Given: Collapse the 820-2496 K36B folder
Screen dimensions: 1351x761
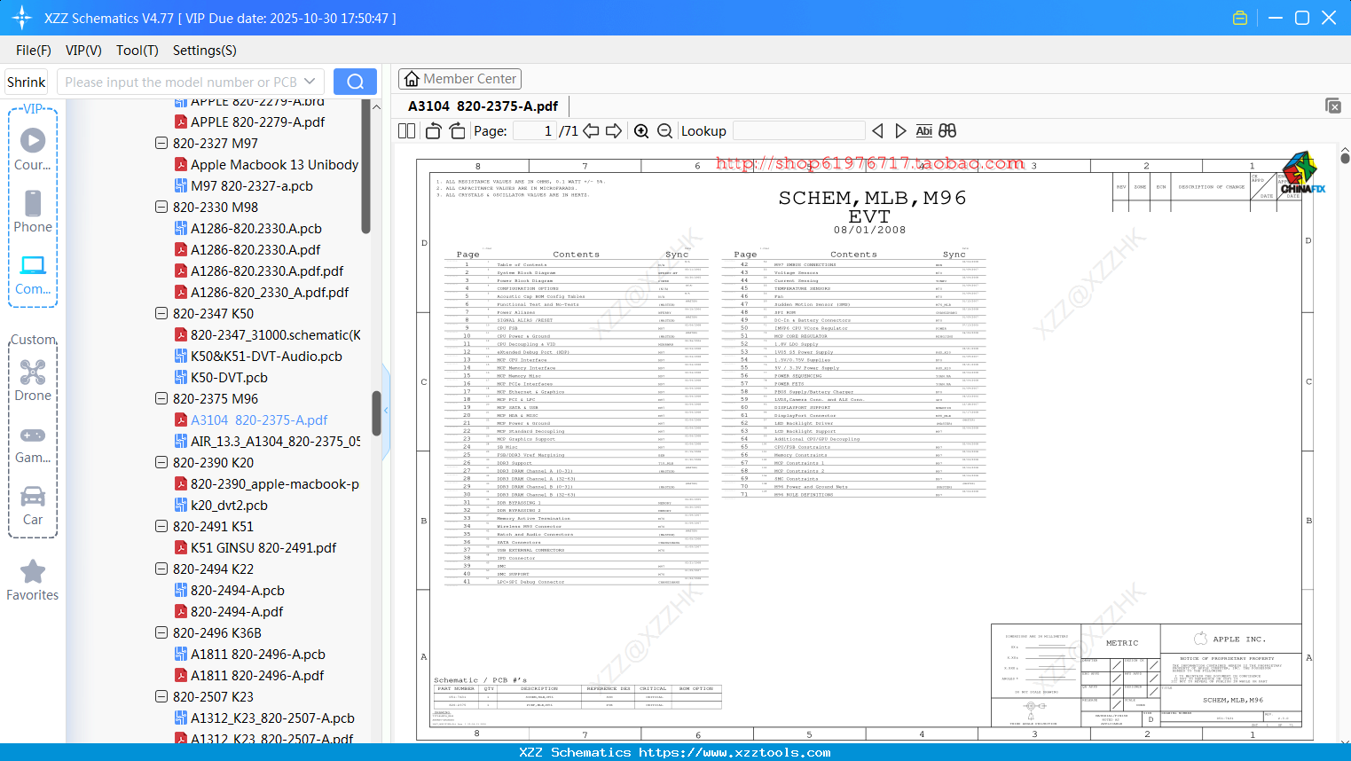Looking at the screenshot, I should click(161, 632).
